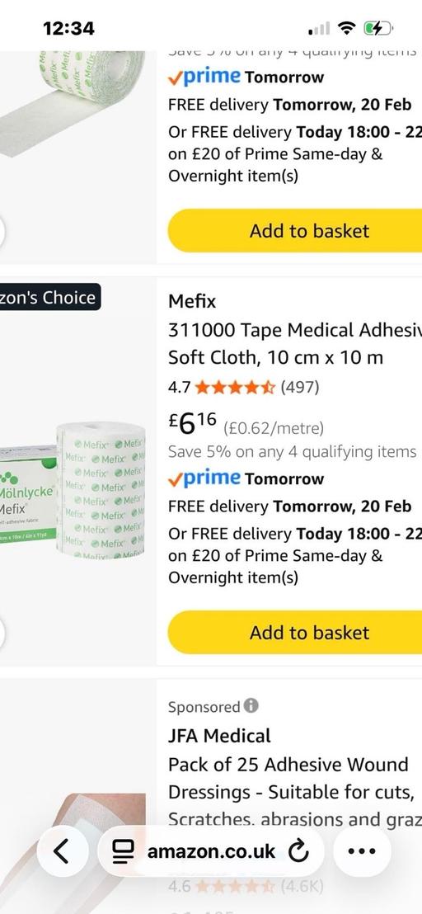
Task: Tap the browser back arrow button
Action: (x=61, y=851)
